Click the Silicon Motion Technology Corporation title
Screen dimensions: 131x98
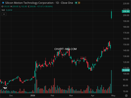point(29,3)
